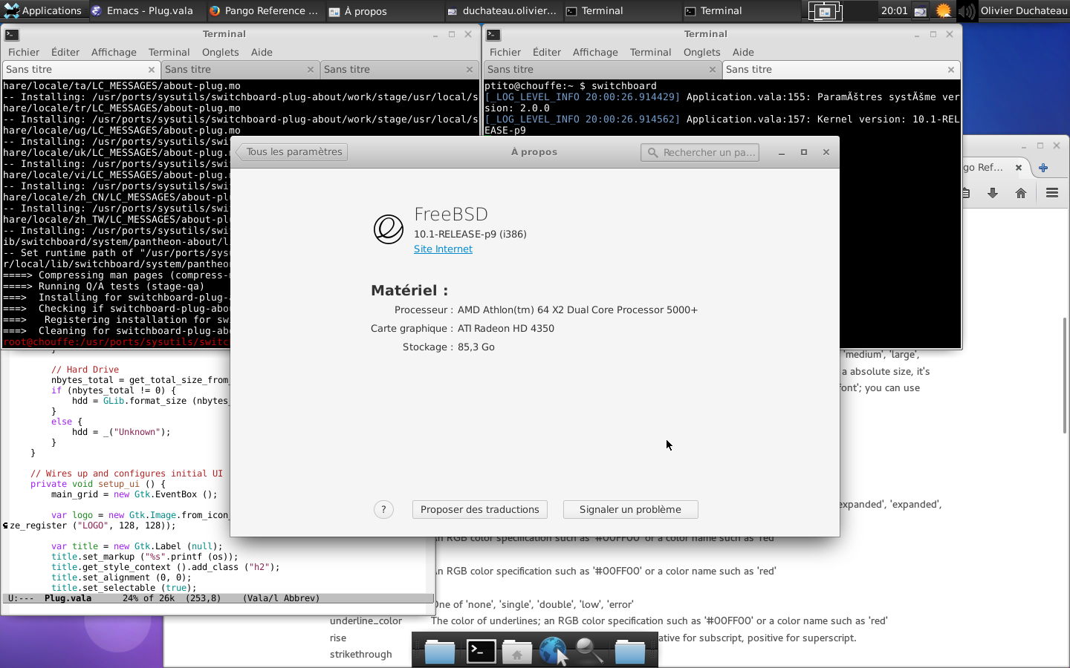Select the middle Sans titre tab in left Terminal
The width and height of the screenshot is (1070, 668).
240,70
